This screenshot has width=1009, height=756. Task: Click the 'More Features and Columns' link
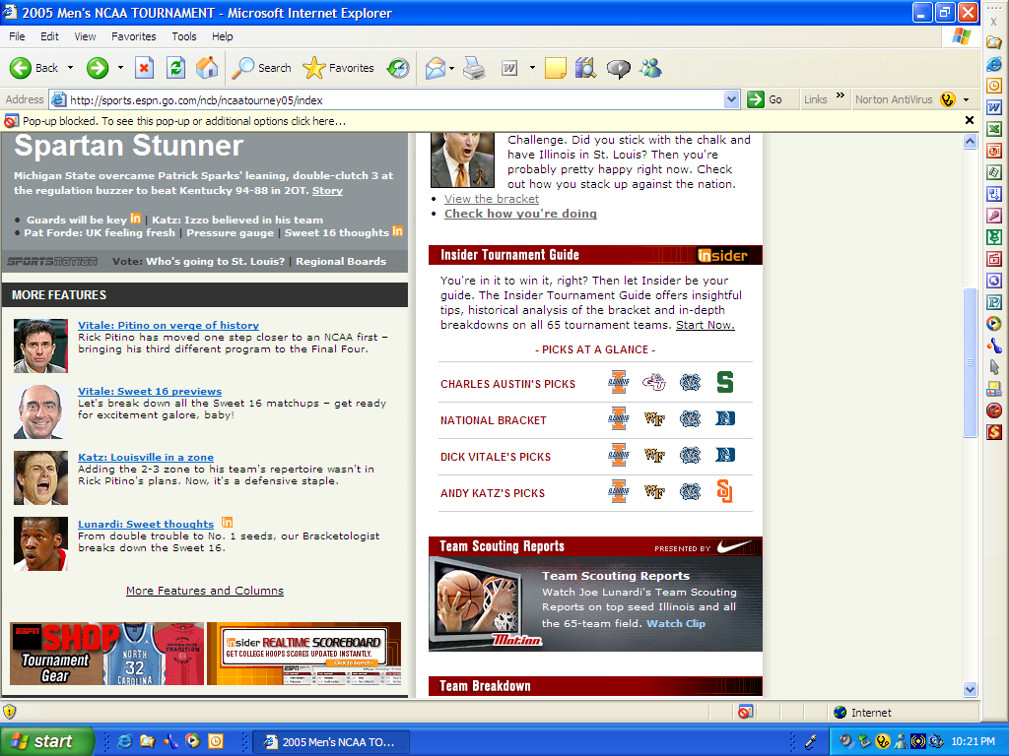(x=205, y=591)
